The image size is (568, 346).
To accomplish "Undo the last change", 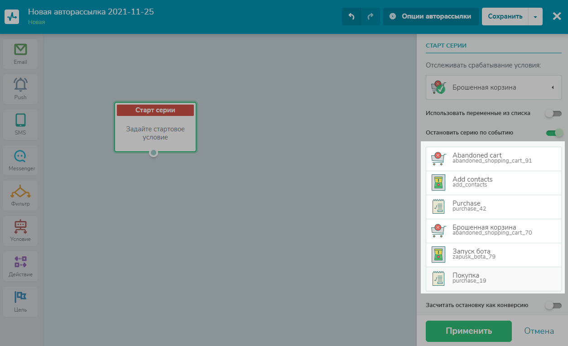I will click(x=351, y=16).
